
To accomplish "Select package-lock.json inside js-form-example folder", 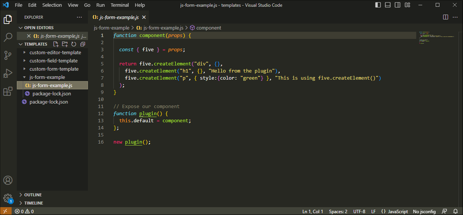I will point(52,93).
